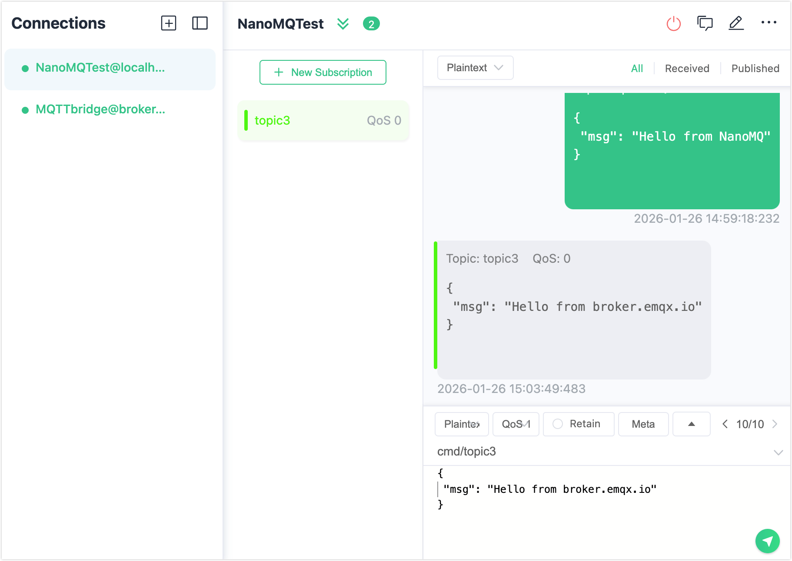This screenshot has height=561, width=792.
Task: Enable the Retain flag
Action: (x=578, y=424)
